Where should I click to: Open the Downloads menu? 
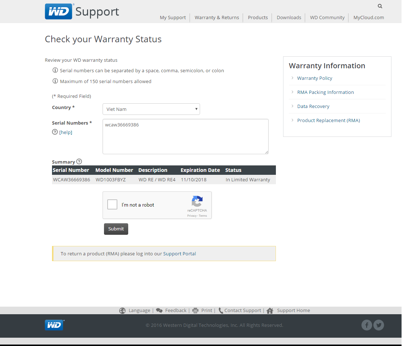(x=289, y=17)
